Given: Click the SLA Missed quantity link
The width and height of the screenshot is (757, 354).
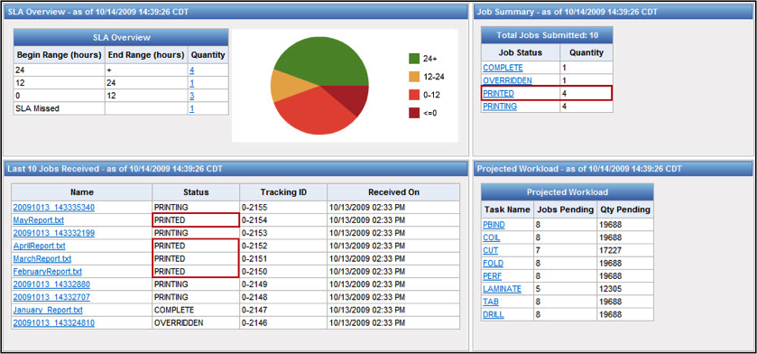Looking at the screenshot, I should pyautogui.click(x=192, y=108).
